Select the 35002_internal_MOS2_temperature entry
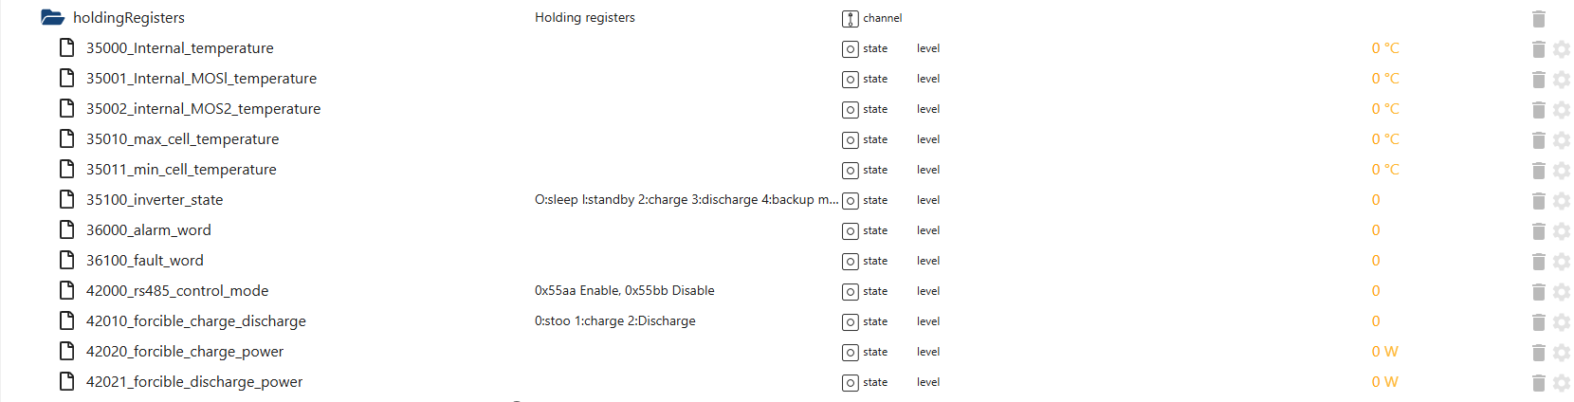Screen dimensions: 1574x402 [203, 109]
